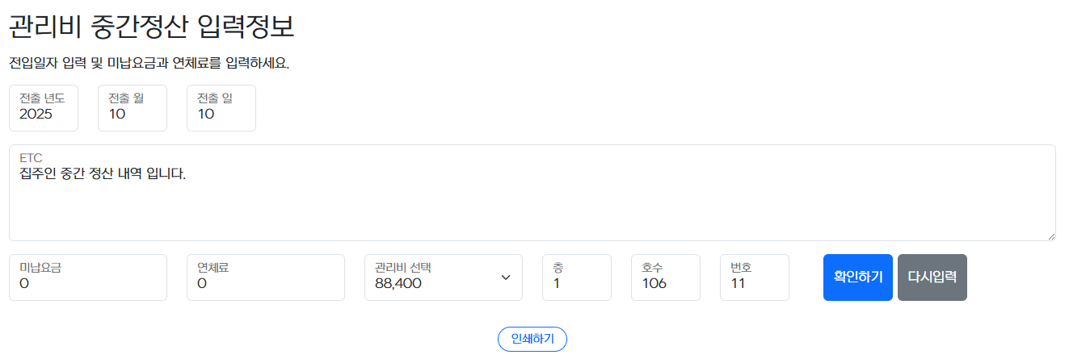Image resolution: width=1069 pixels, height=363 pixels.
Task: Focus the 미납요금 amount field
Action: pos(87,277)
